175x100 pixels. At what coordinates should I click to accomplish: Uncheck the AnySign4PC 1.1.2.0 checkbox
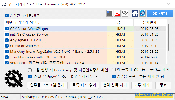[7, 40]
